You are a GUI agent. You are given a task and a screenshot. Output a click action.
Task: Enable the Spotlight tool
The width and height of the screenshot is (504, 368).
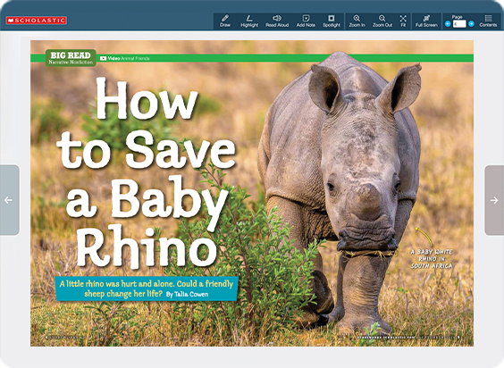tap(332, 21)
